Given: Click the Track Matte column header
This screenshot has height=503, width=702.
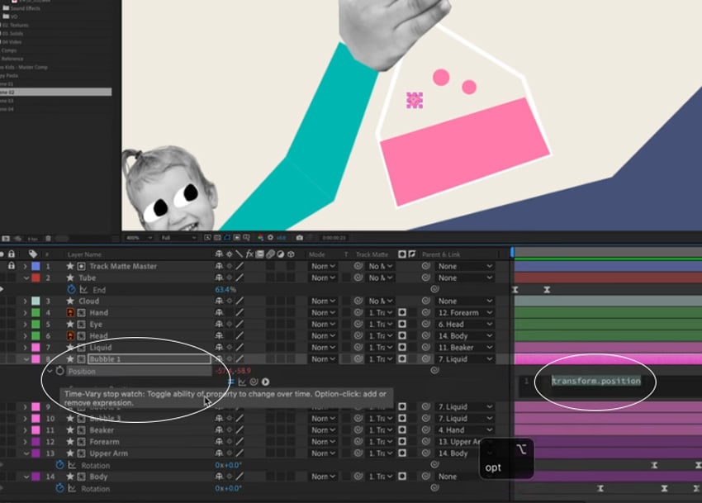Looking at the screenshot, I should click(372, 254).
